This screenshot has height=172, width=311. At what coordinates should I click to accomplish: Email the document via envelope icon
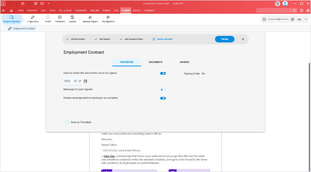pos(42,4)
